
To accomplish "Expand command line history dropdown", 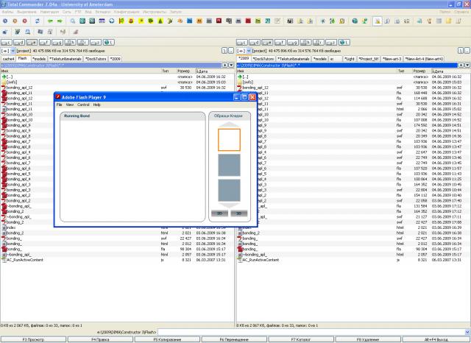I will tap(467, 332).
